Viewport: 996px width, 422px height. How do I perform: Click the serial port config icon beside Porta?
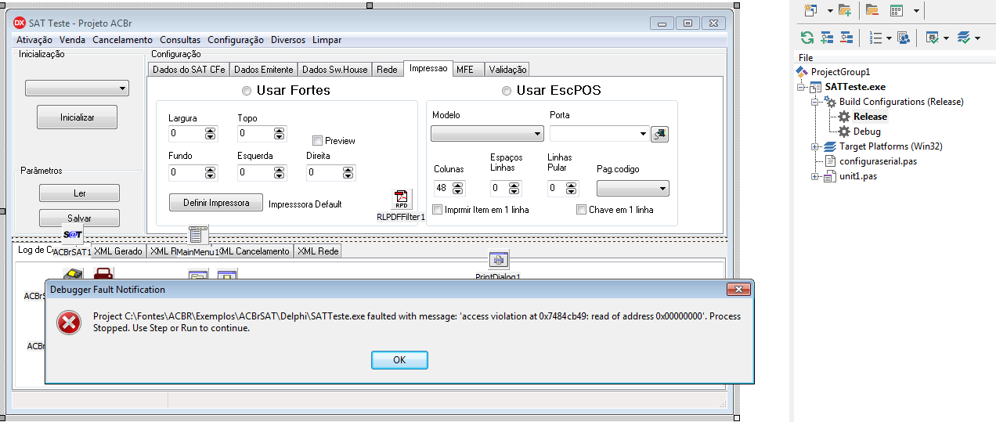[x=659, y=135]
